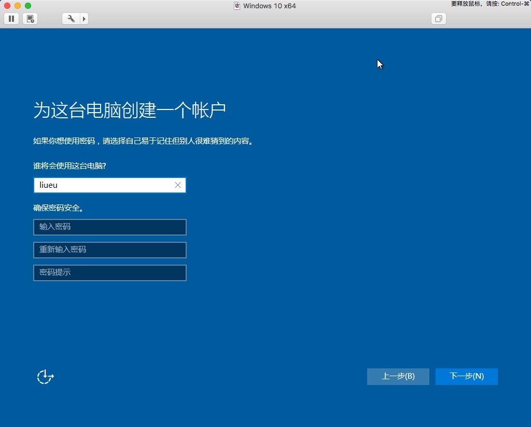Image resolution: width=531 pixels, height=427 pixels.
Task: Select the 密码提示 hint field
Action: 110,273
